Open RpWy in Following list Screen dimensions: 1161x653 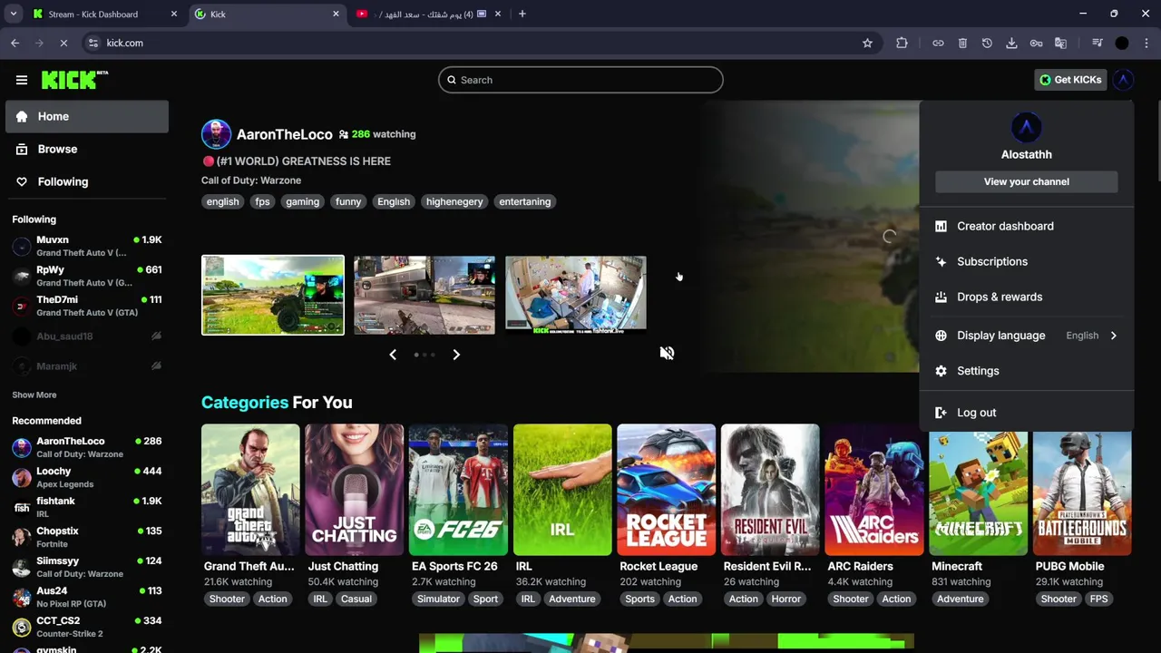[x=87, y=276]
